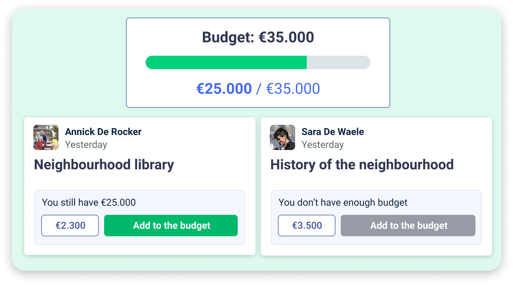Click the 'You still have €25.000' message

89,202
